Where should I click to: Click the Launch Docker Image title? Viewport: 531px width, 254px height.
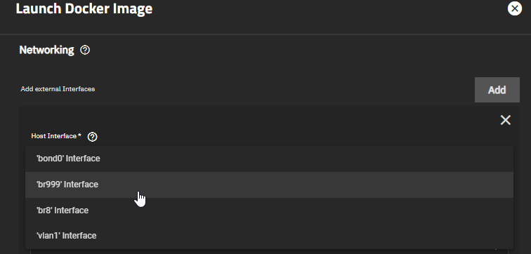point(84,8)
